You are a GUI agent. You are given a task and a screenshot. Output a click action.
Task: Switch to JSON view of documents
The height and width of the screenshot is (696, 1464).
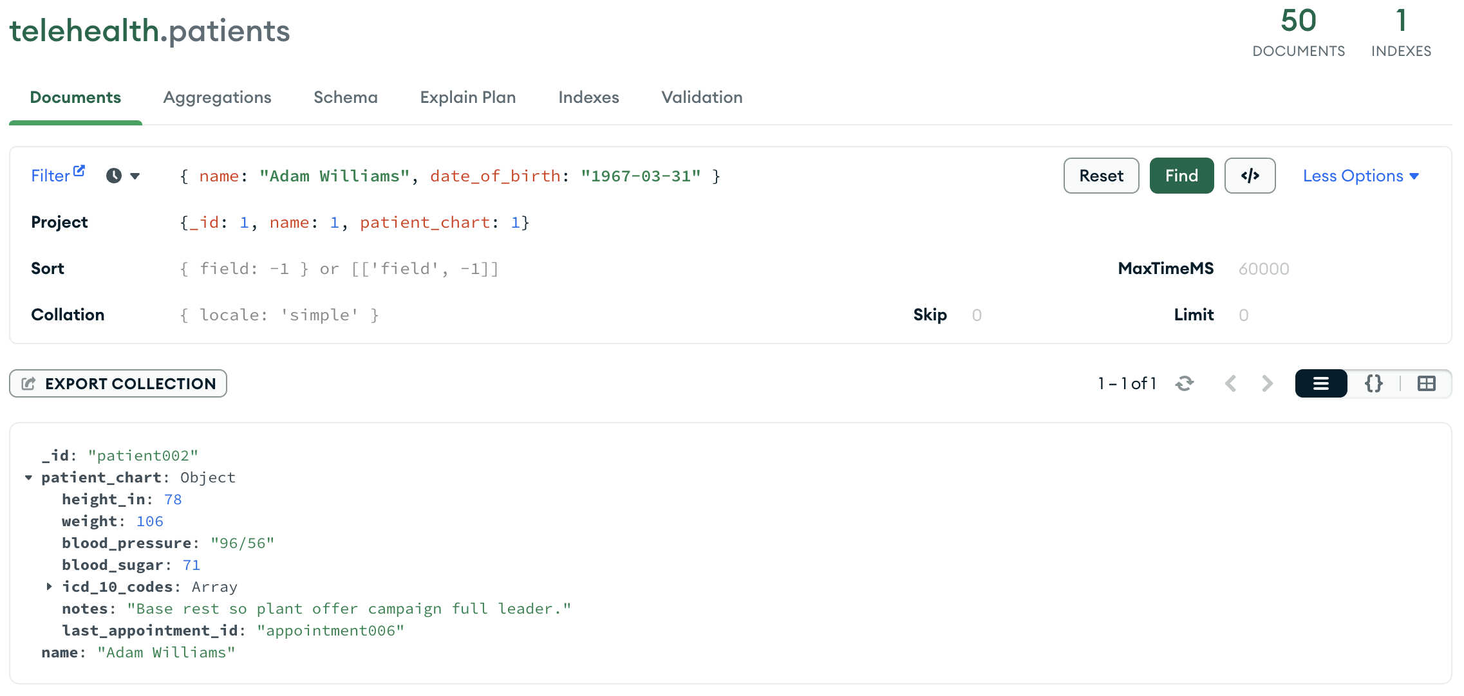[1373, 383]
